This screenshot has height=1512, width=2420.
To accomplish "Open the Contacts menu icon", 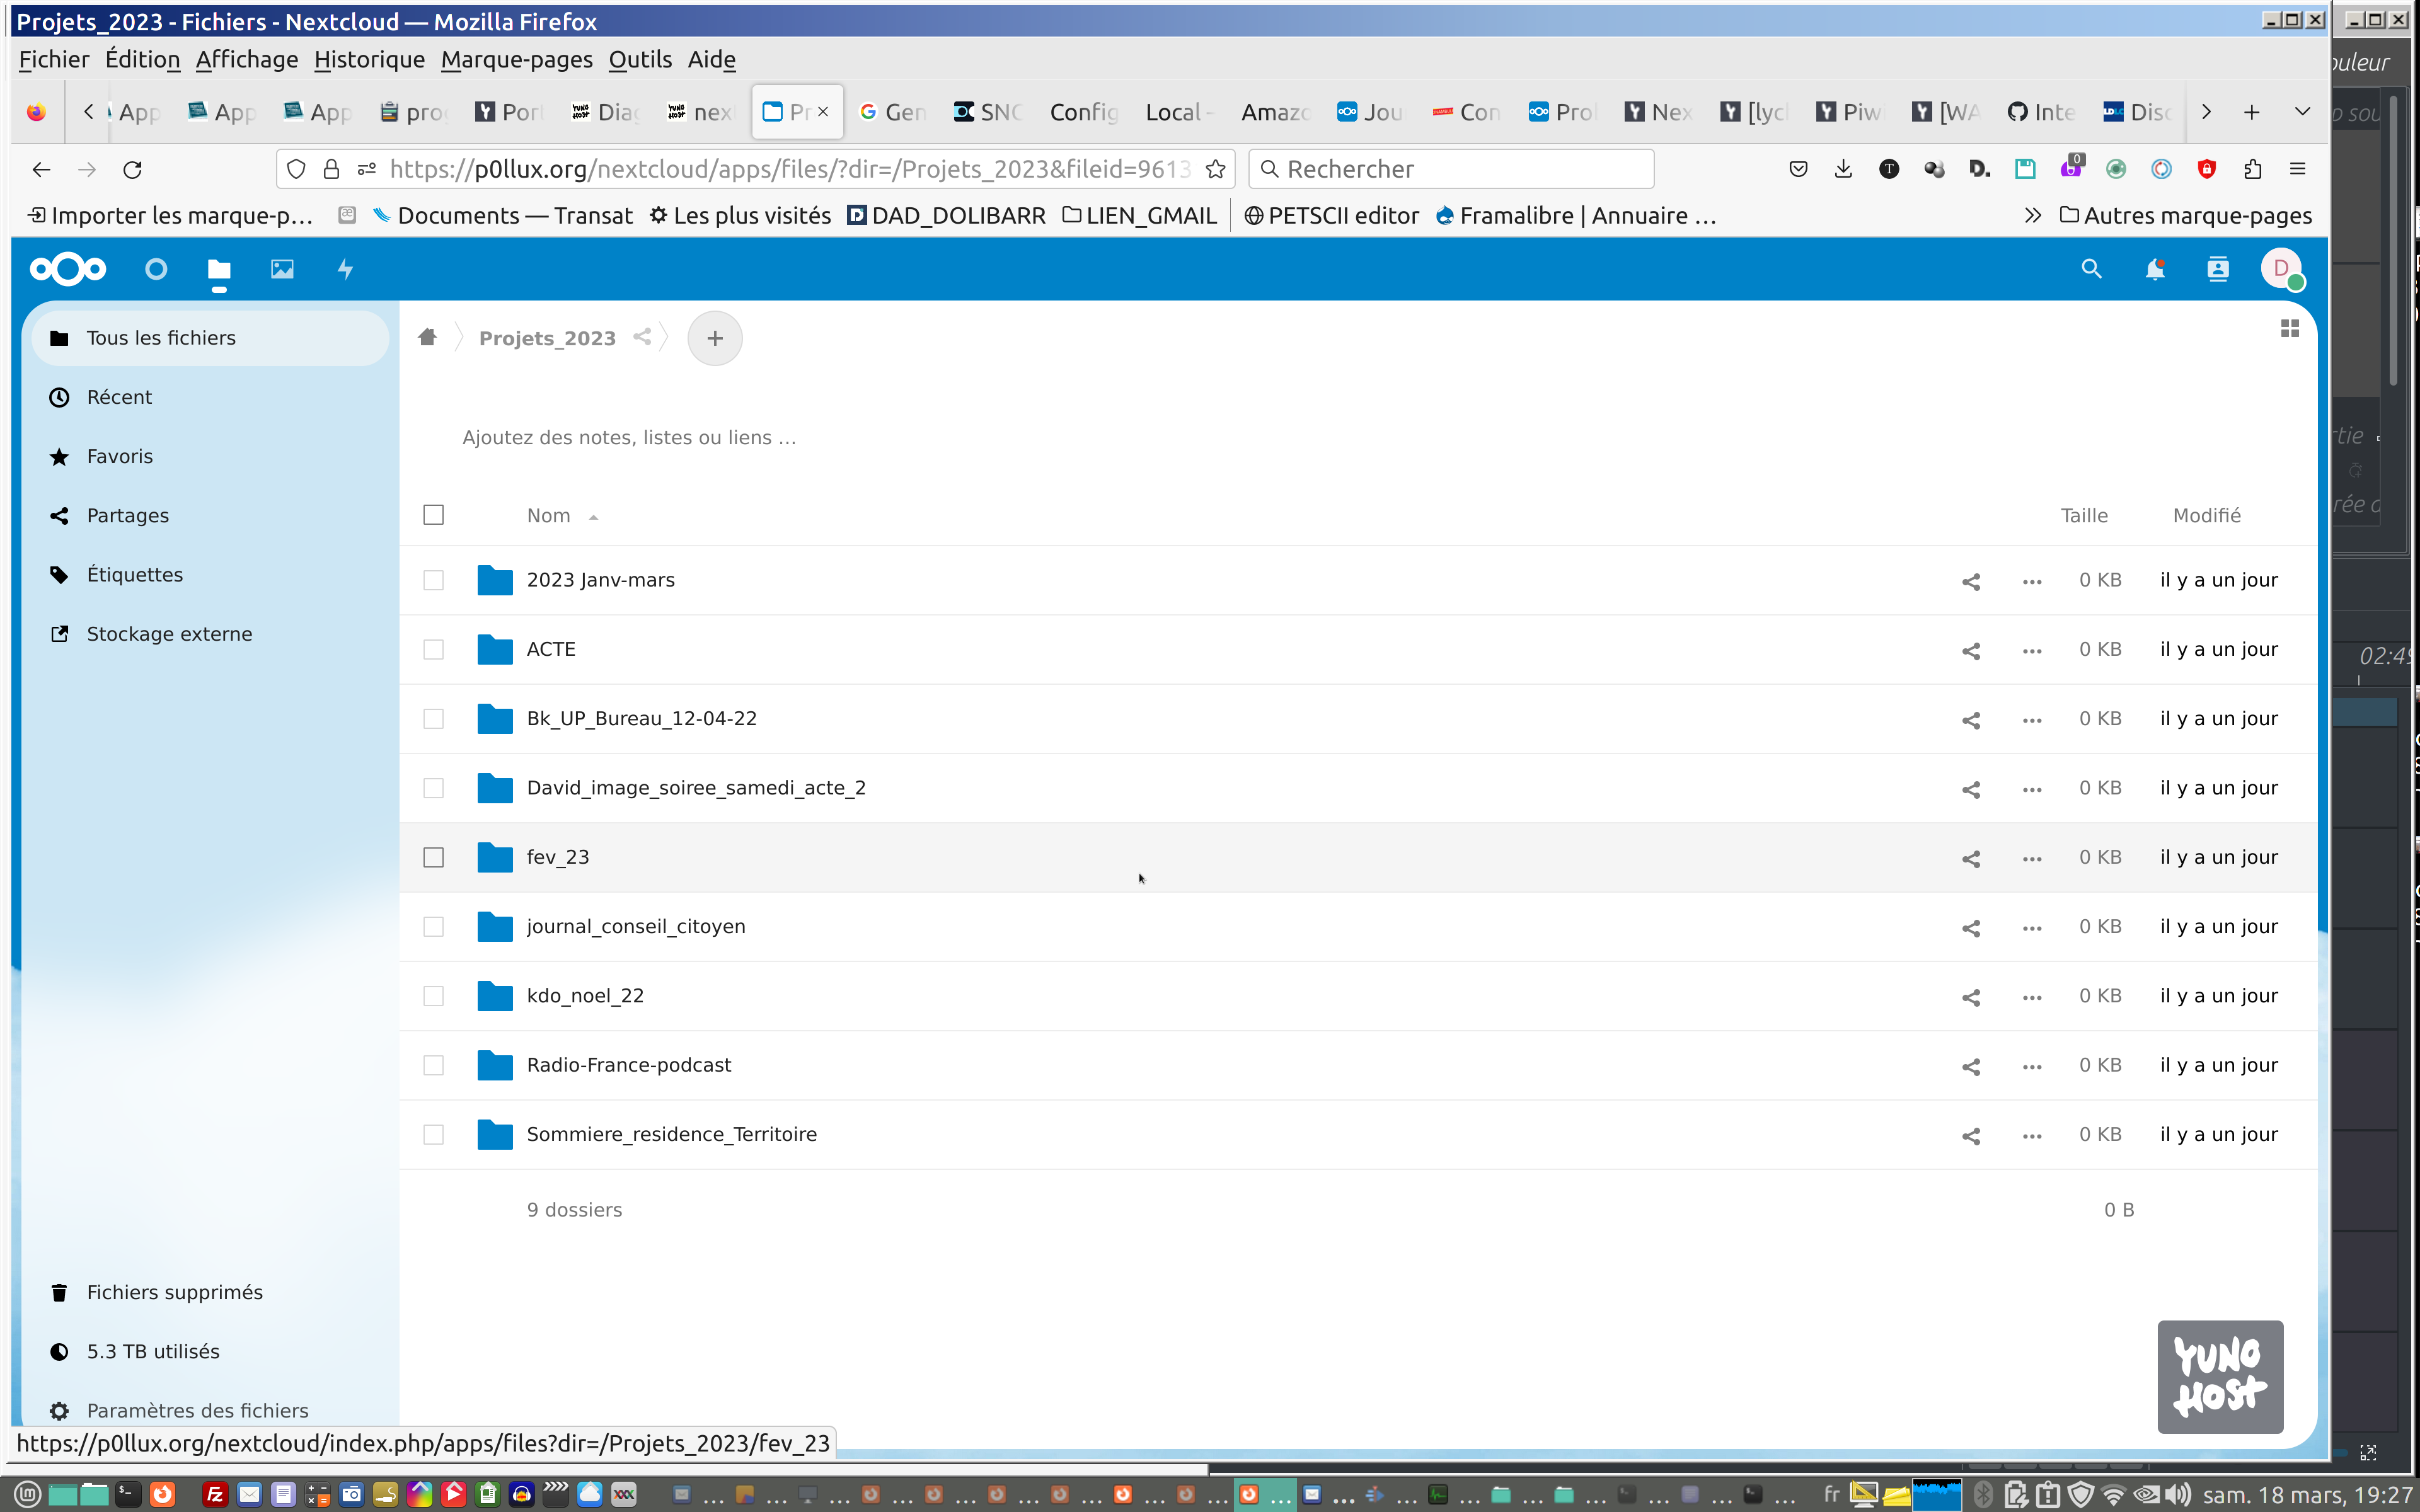I will [2217, 269].
